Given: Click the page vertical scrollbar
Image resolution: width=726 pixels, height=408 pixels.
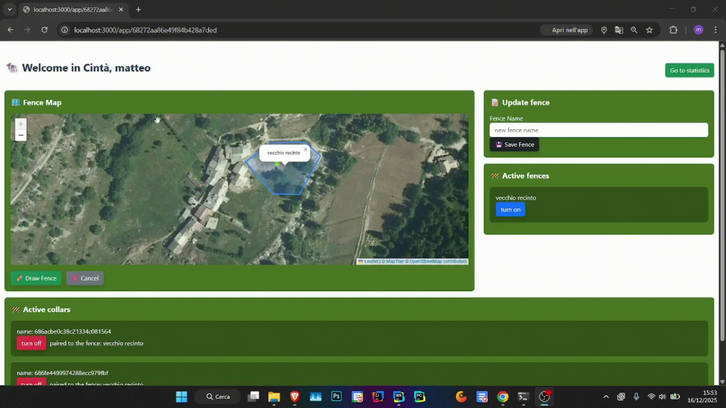Looking at the screenshot, I should point(722,189).
